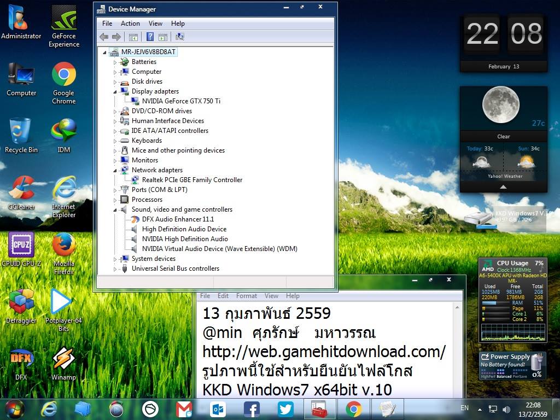
Task: Open the Format menu in Notepad
Action: pos(247,296)
